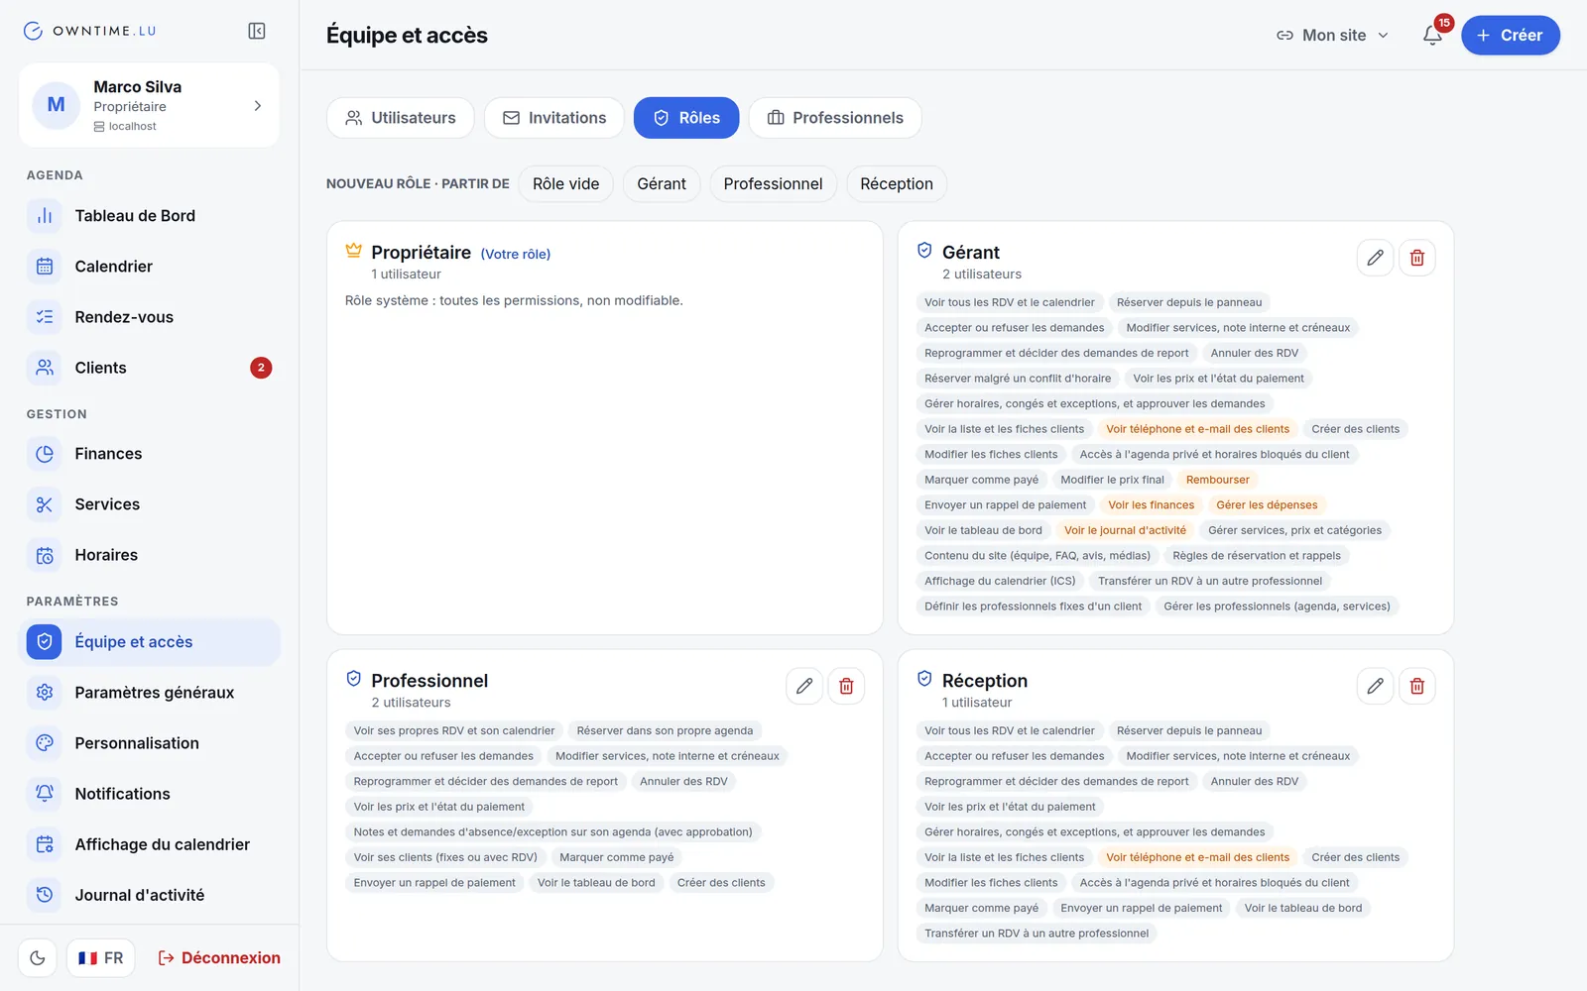Create new role from Professionnel template
The image size is (1587, 991).
[774, 184]
